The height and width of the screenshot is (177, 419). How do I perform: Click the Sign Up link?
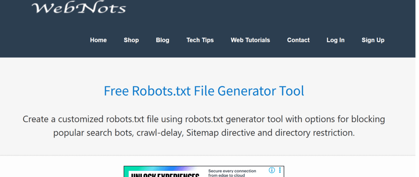pyautogui.click(x=373, y=40)
